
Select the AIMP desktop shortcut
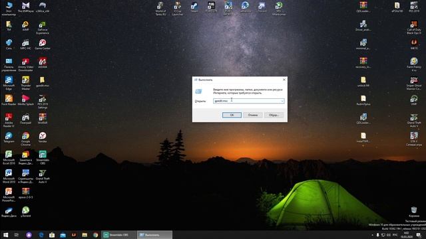[x=25, y=26]
